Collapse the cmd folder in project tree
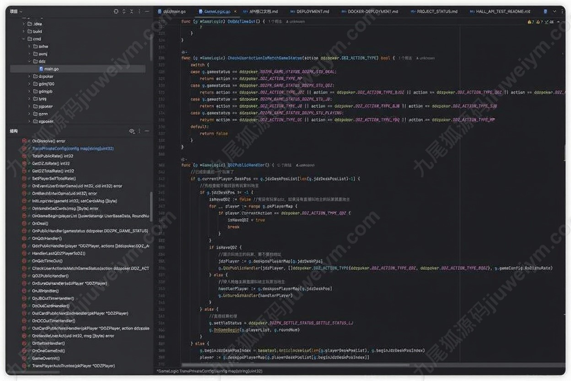This screenshot has height=381, width=571. point(23,39)
